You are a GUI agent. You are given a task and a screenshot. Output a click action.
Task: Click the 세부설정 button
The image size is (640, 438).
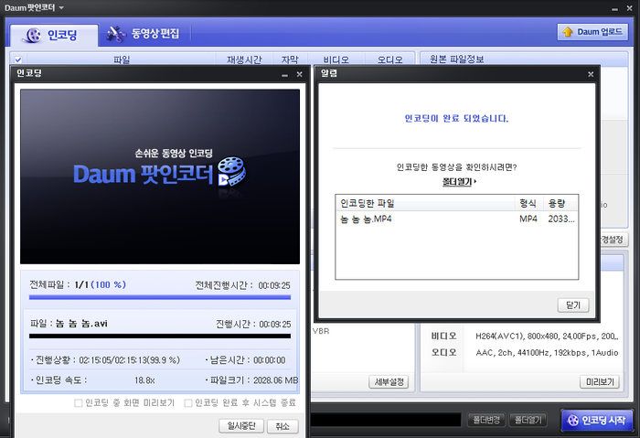tap(389, 382)
